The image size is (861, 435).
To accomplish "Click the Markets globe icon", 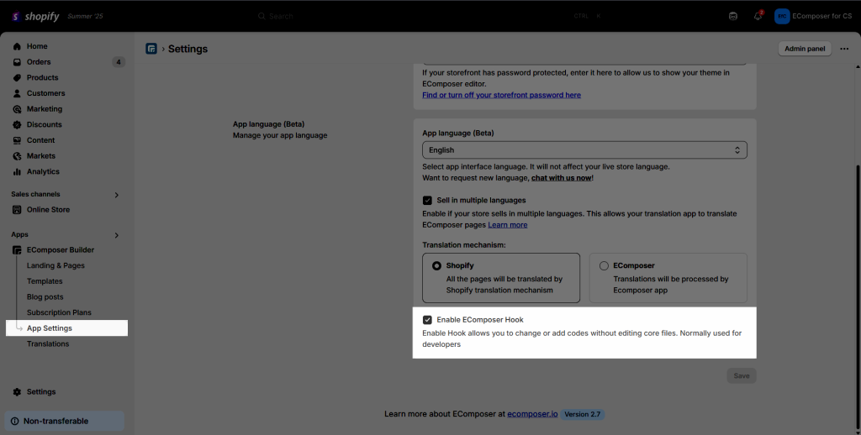I will coord(17,156).
